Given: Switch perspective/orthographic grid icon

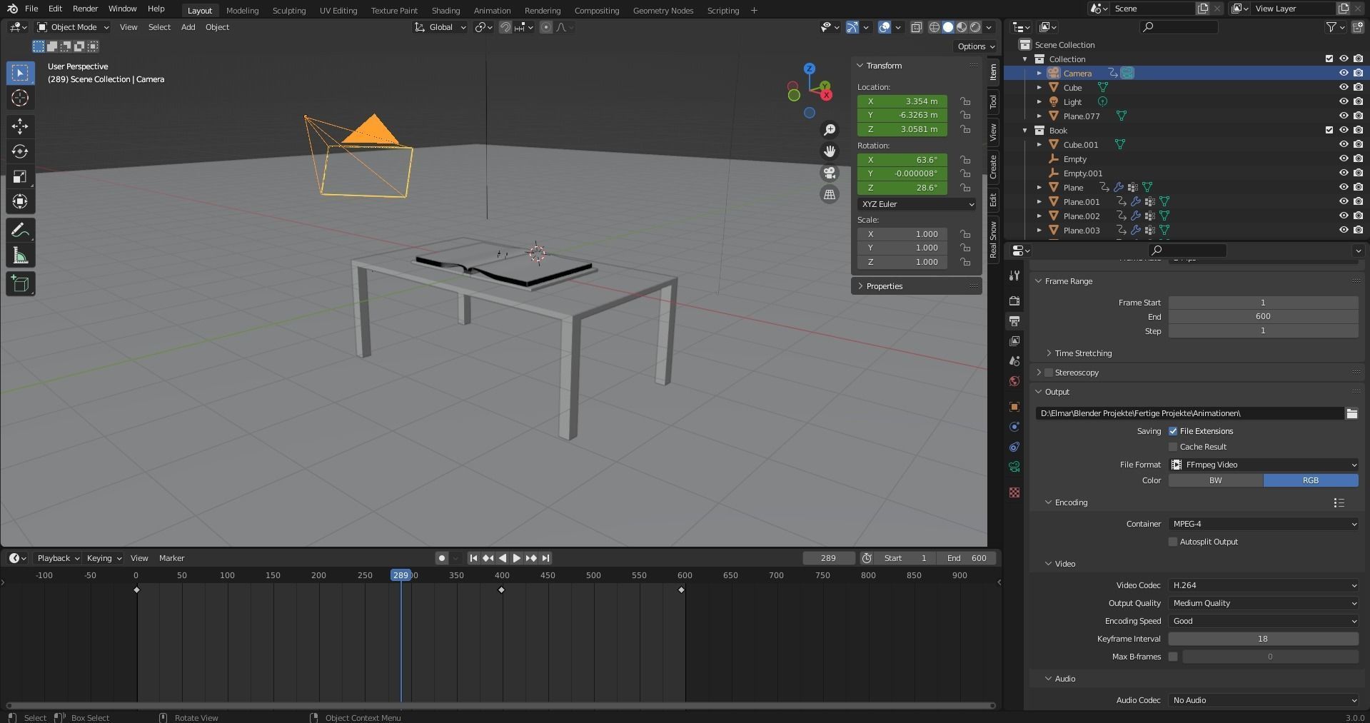Looking at the screenshot, I should tap(830, 195).
